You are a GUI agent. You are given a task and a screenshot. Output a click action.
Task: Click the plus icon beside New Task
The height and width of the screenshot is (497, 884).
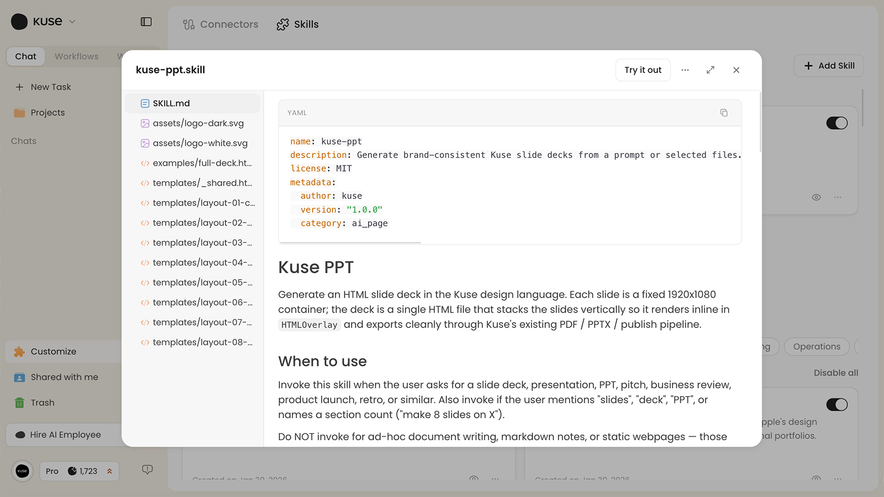(19, 87)
